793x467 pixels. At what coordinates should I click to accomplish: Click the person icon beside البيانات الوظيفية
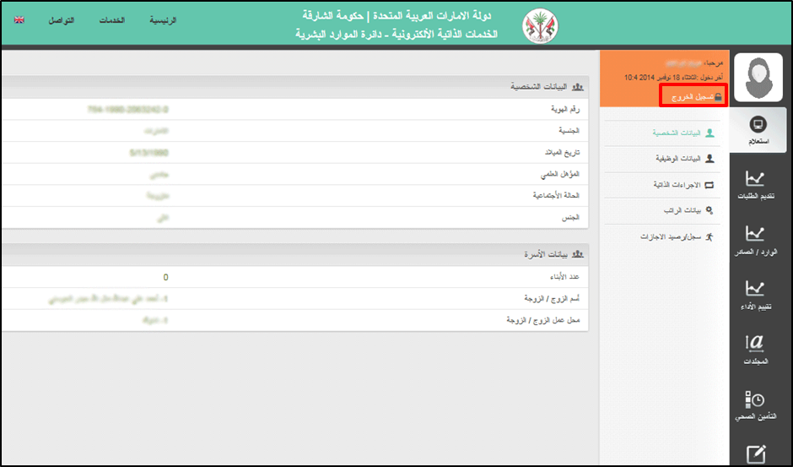[x=709, y=159]
